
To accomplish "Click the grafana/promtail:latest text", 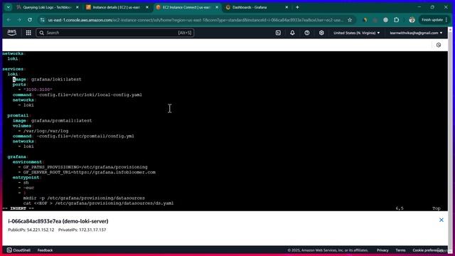I will coord(62,120).
